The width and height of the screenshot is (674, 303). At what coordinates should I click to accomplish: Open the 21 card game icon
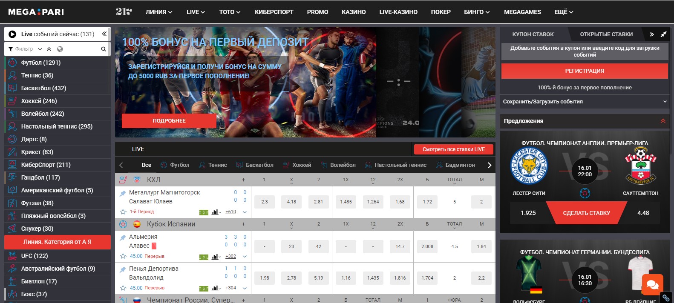[x=124, y=11]
